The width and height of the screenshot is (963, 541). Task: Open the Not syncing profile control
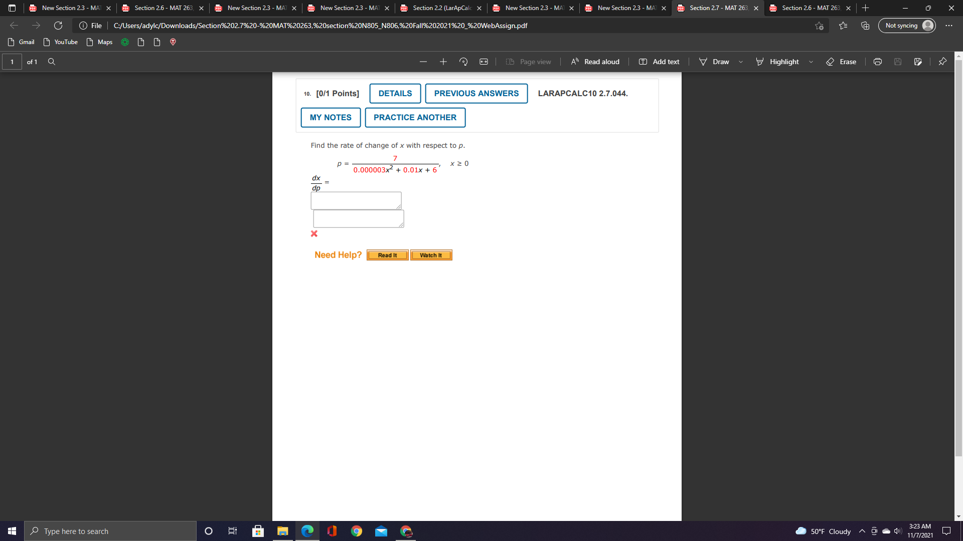[x=906, y=26]
